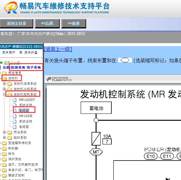181x180 pixels.
Task: Click the E10 connector label in diagram
Action: coord(151,156)
